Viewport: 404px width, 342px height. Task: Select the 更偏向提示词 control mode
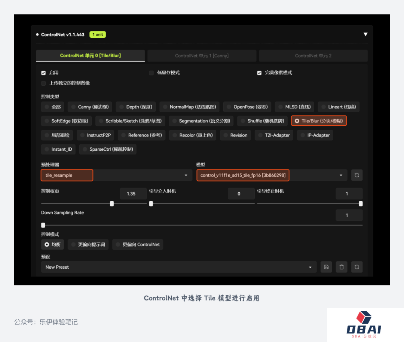88,245
